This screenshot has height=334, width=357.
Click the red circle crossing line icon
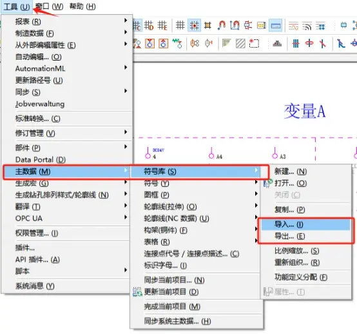309,43
